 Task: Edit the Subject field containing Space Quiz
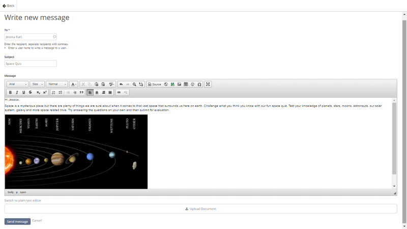[x=31, y=64]
